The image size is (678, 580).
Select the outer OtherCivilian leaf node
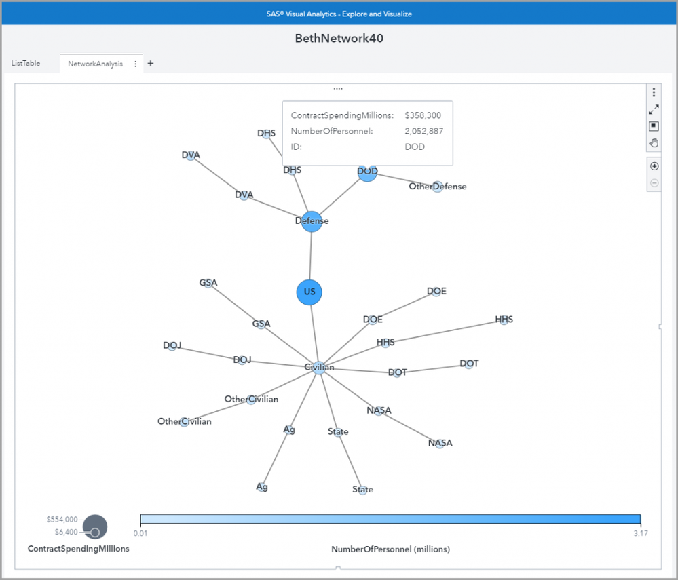click(185, 422)
